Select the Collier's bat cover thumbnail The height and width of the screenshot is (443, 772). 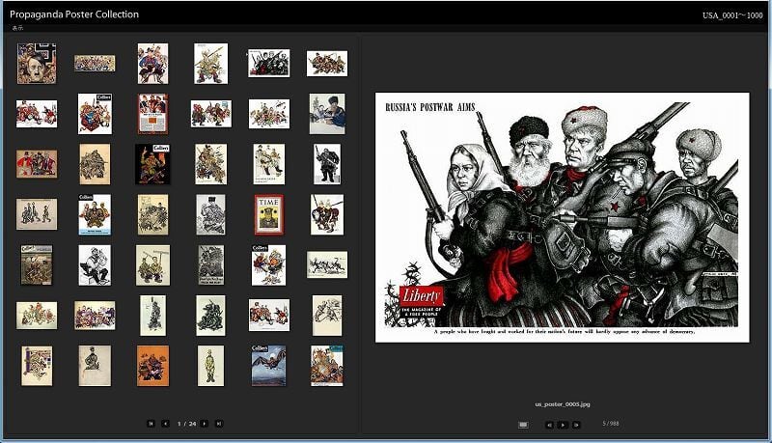269,366
